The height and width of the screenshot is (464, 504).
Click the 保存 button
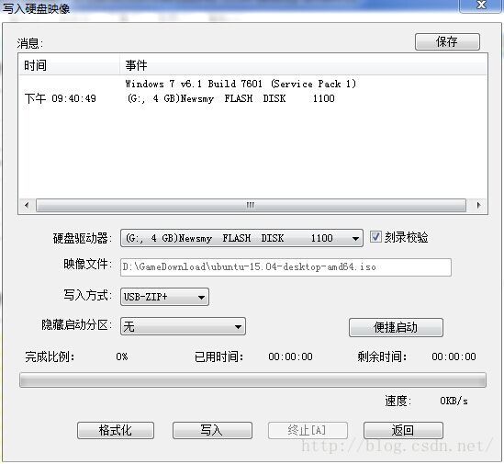point(447,41)
